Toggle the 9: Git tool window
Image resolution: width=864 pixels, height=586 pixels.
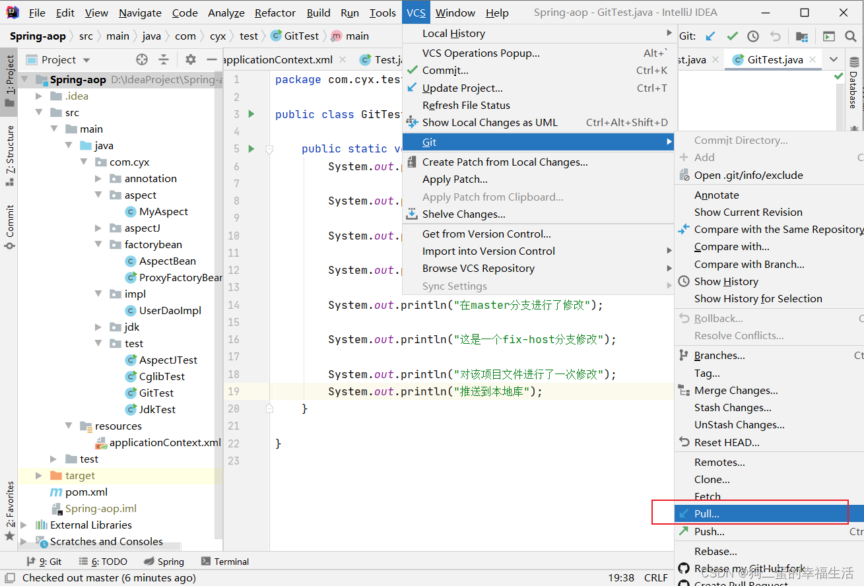(x=44, y=562)
